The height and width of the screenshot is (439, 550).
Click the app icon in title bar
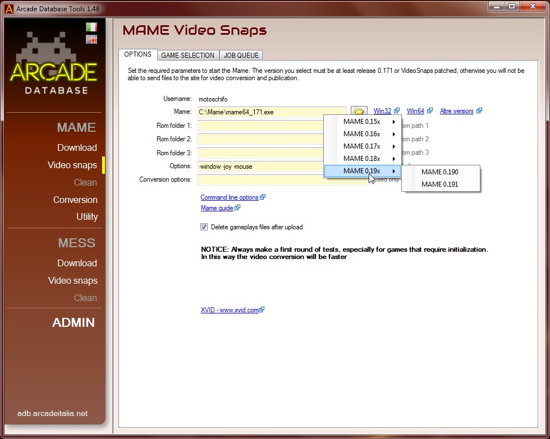9,9
